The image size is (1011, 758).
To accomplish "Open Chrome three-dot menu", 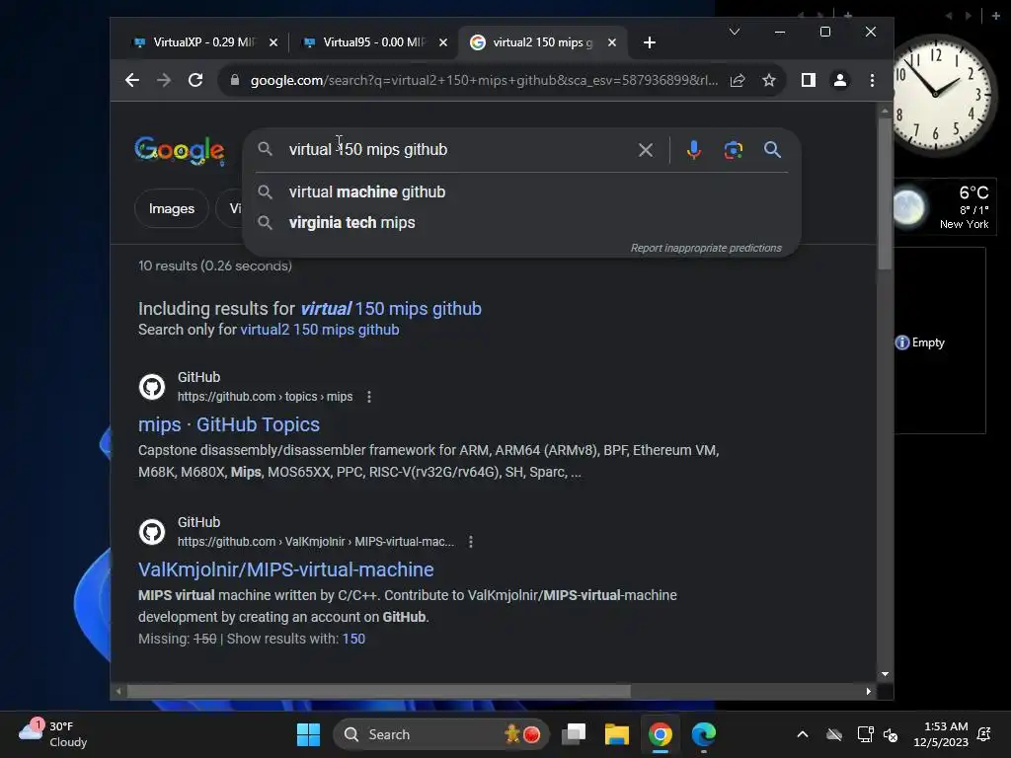I will [x=873, y=80].
